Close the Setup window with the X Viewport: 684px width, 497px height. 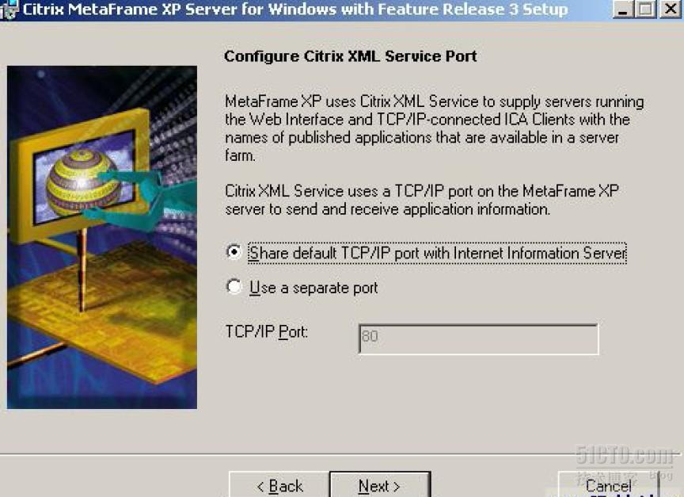(x=670, y=10)
